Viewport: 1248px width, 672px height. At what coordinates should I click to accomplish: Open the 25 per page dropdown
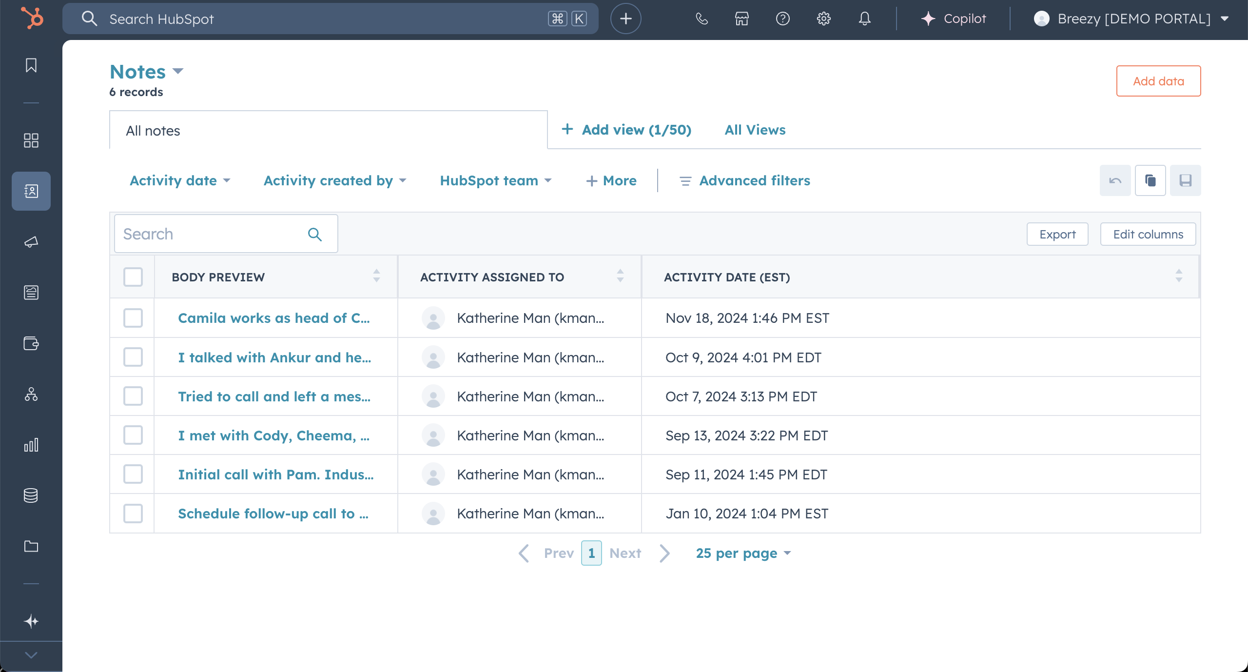pos(743,553)
